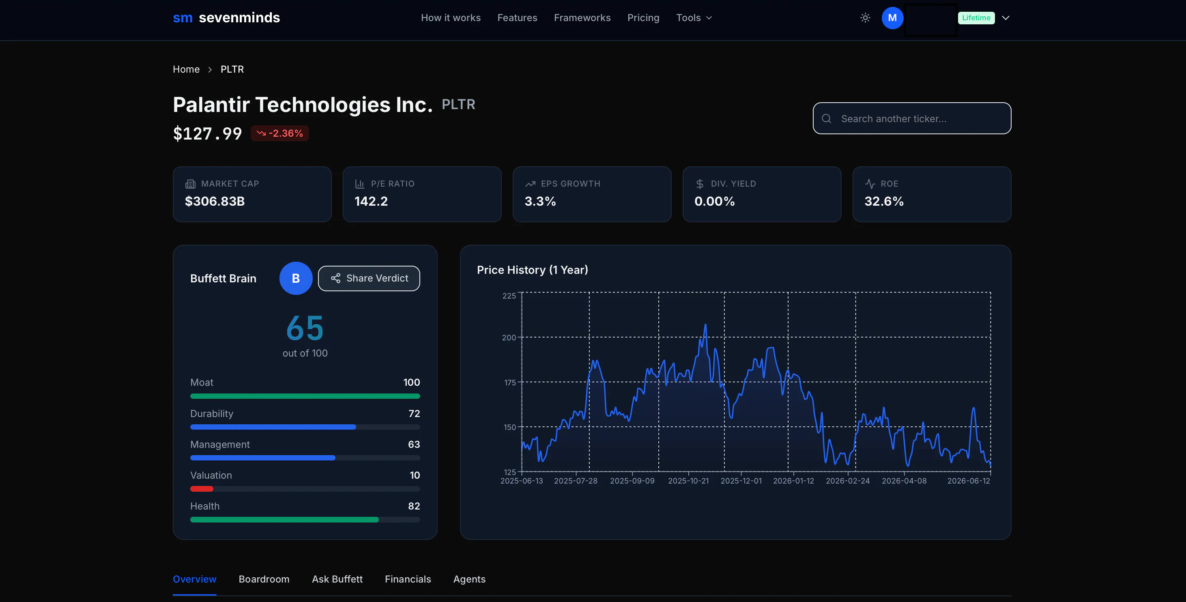Viewport: 1186px width, 602px height.
Task: Click the 200 price axis label
Action: pyautogui.click(x=509, y=338)
